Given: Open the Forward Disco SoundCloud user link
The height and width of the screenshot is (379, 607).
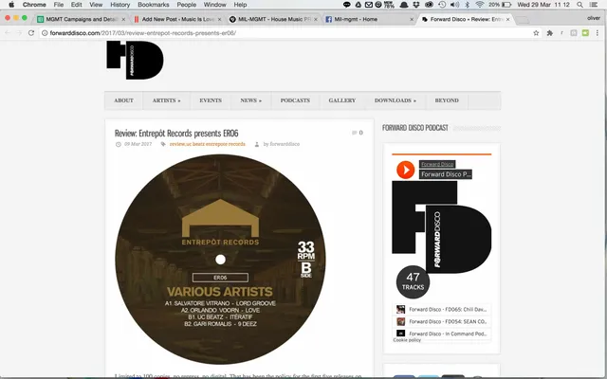Looking at the screenshot, I should pyautogui.click(x=437, y=164).
